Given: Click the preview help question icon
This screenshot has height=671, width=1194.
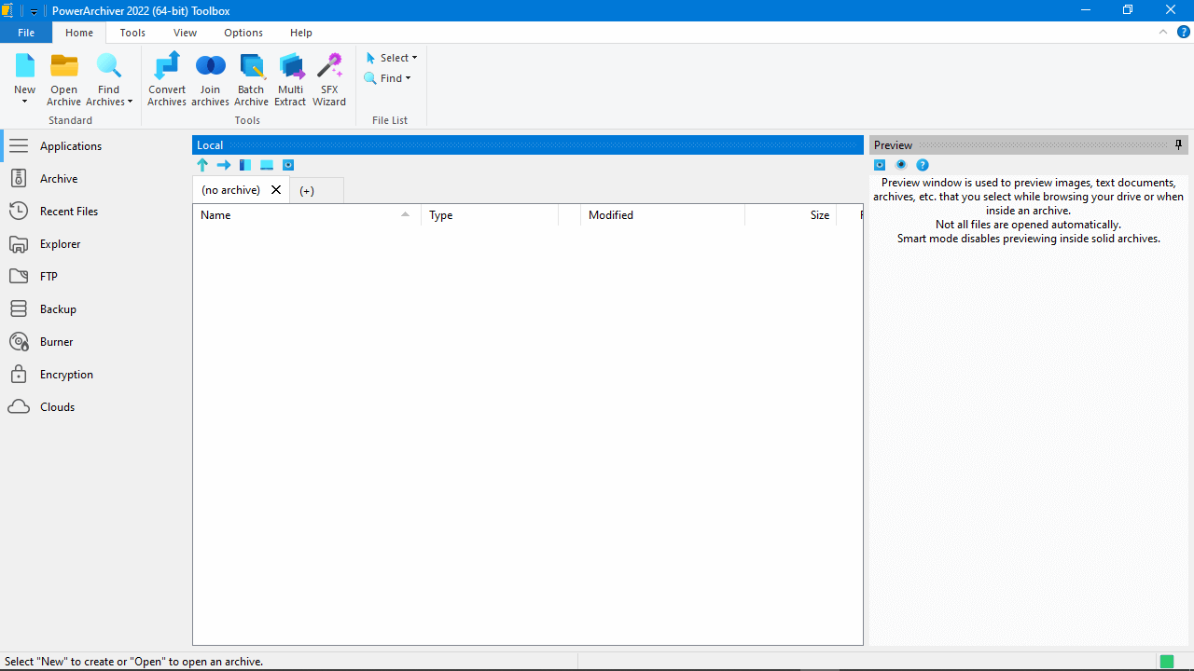Looking at the screenshot, I should (x=923, y=165).
